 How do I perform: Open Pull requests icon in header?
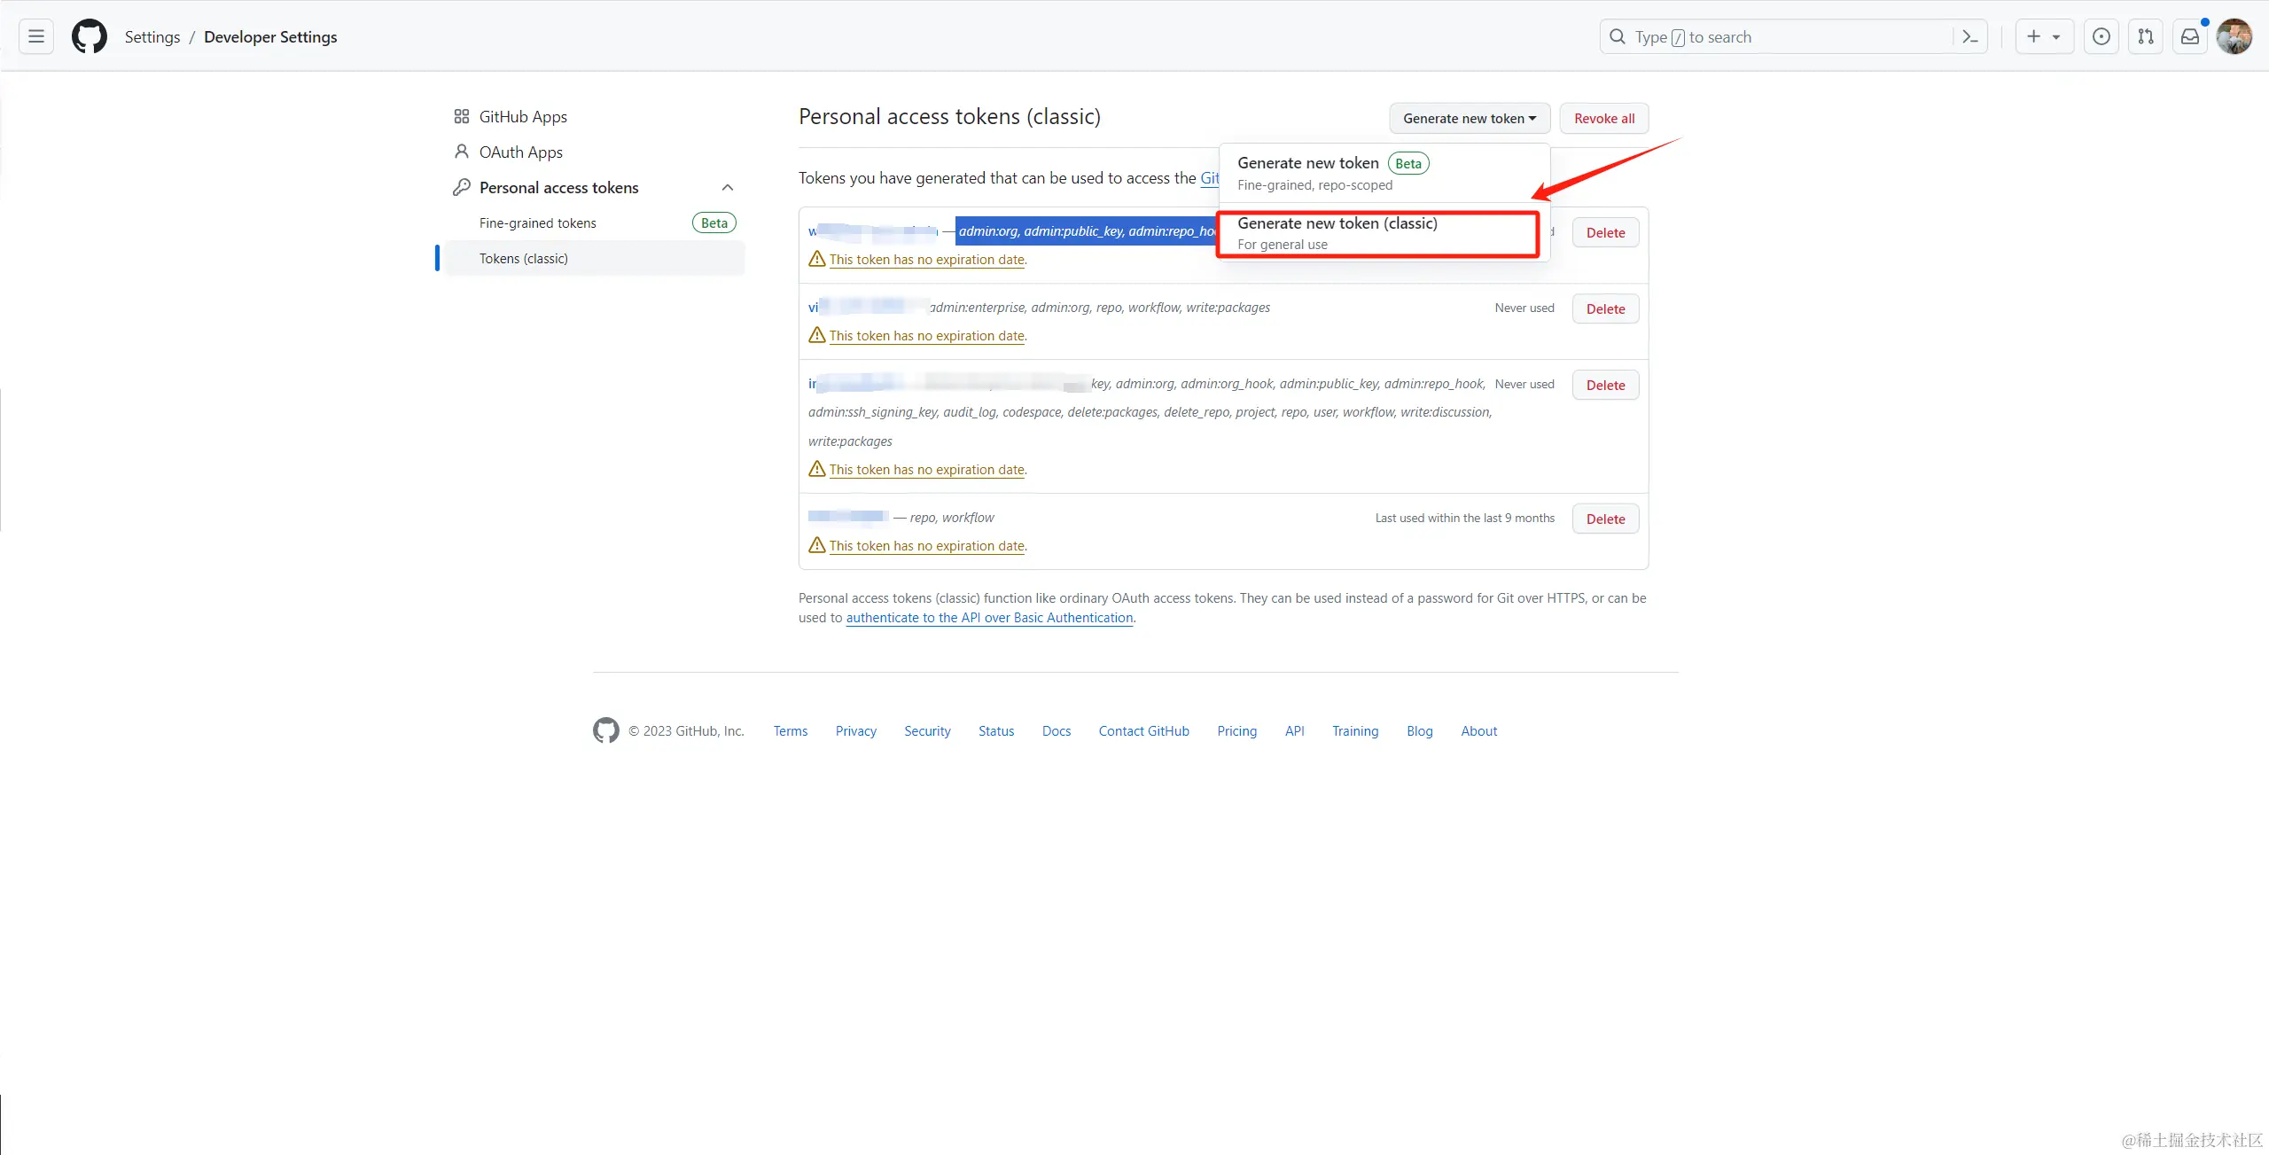(x=2145, y=36)
